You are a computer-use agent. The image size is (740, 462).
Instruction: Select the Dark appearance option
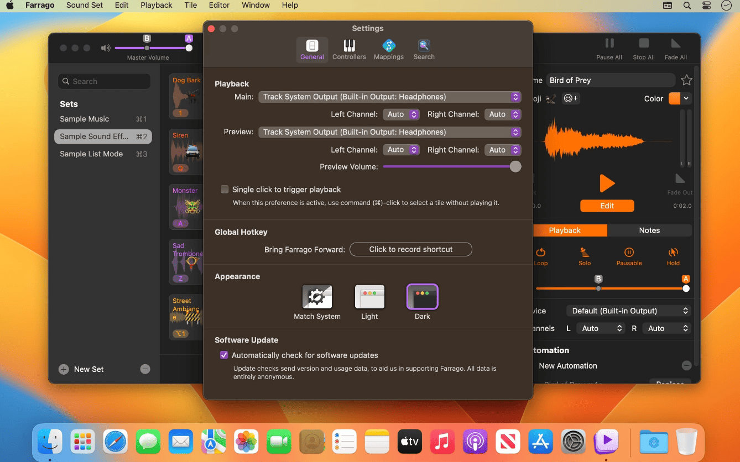(423, 302)
